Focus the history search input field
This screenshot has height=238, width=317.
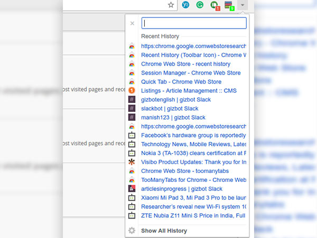click(x=194, y=23)
